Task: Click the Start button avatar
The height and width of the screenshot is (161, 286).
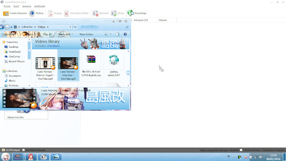Action: [5, 157]
